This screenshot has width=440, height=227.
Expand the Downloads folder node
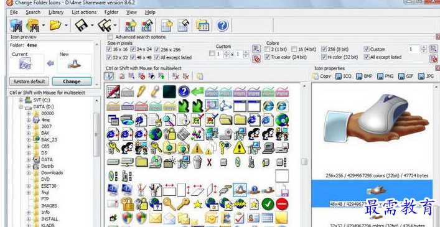29,173
